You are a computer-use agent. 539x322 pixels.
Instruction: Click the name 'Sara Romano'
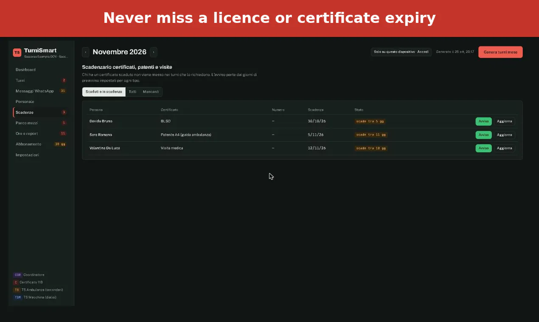(x=101, y=135)
